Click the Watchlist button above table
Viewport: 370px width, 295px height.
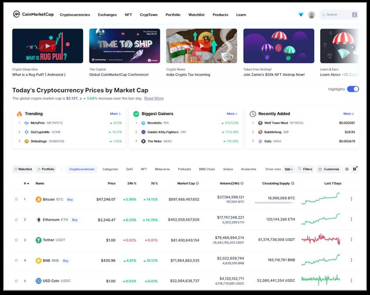[x=23, y=169]
